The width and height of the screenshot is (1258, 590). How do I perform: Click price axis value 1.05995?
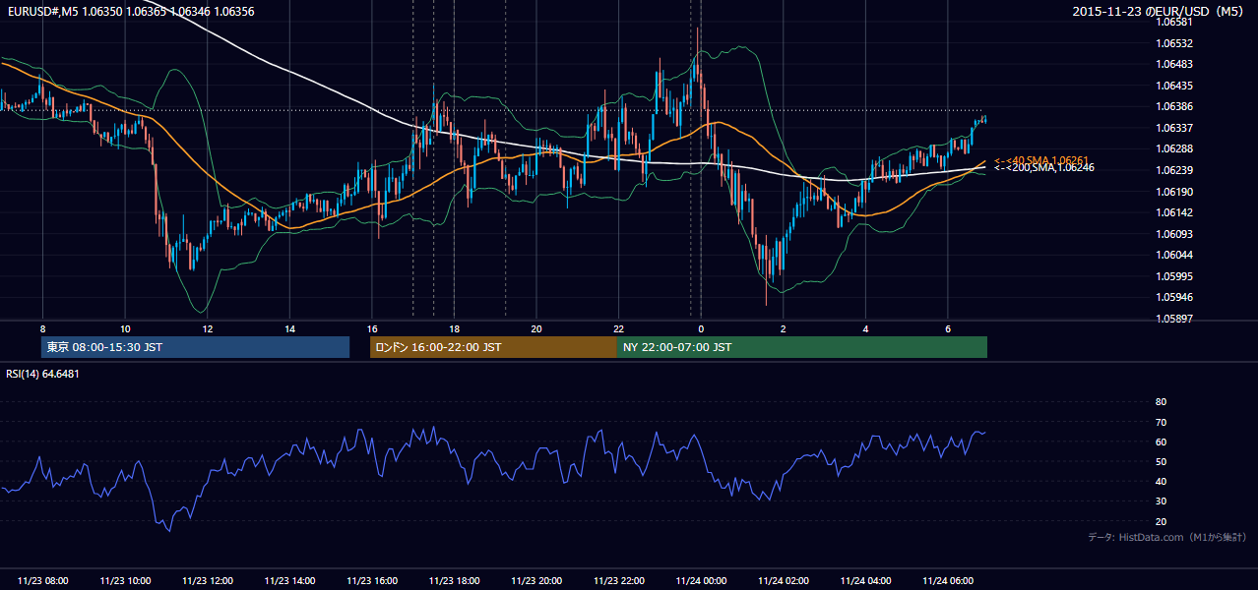pyautogui.click(x=1173, y=276)
